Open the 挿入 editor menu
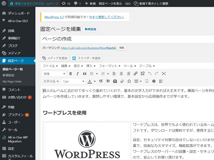The height and width of the screenshot is (160, 214). pyautogui.click(x=91, y=66)
